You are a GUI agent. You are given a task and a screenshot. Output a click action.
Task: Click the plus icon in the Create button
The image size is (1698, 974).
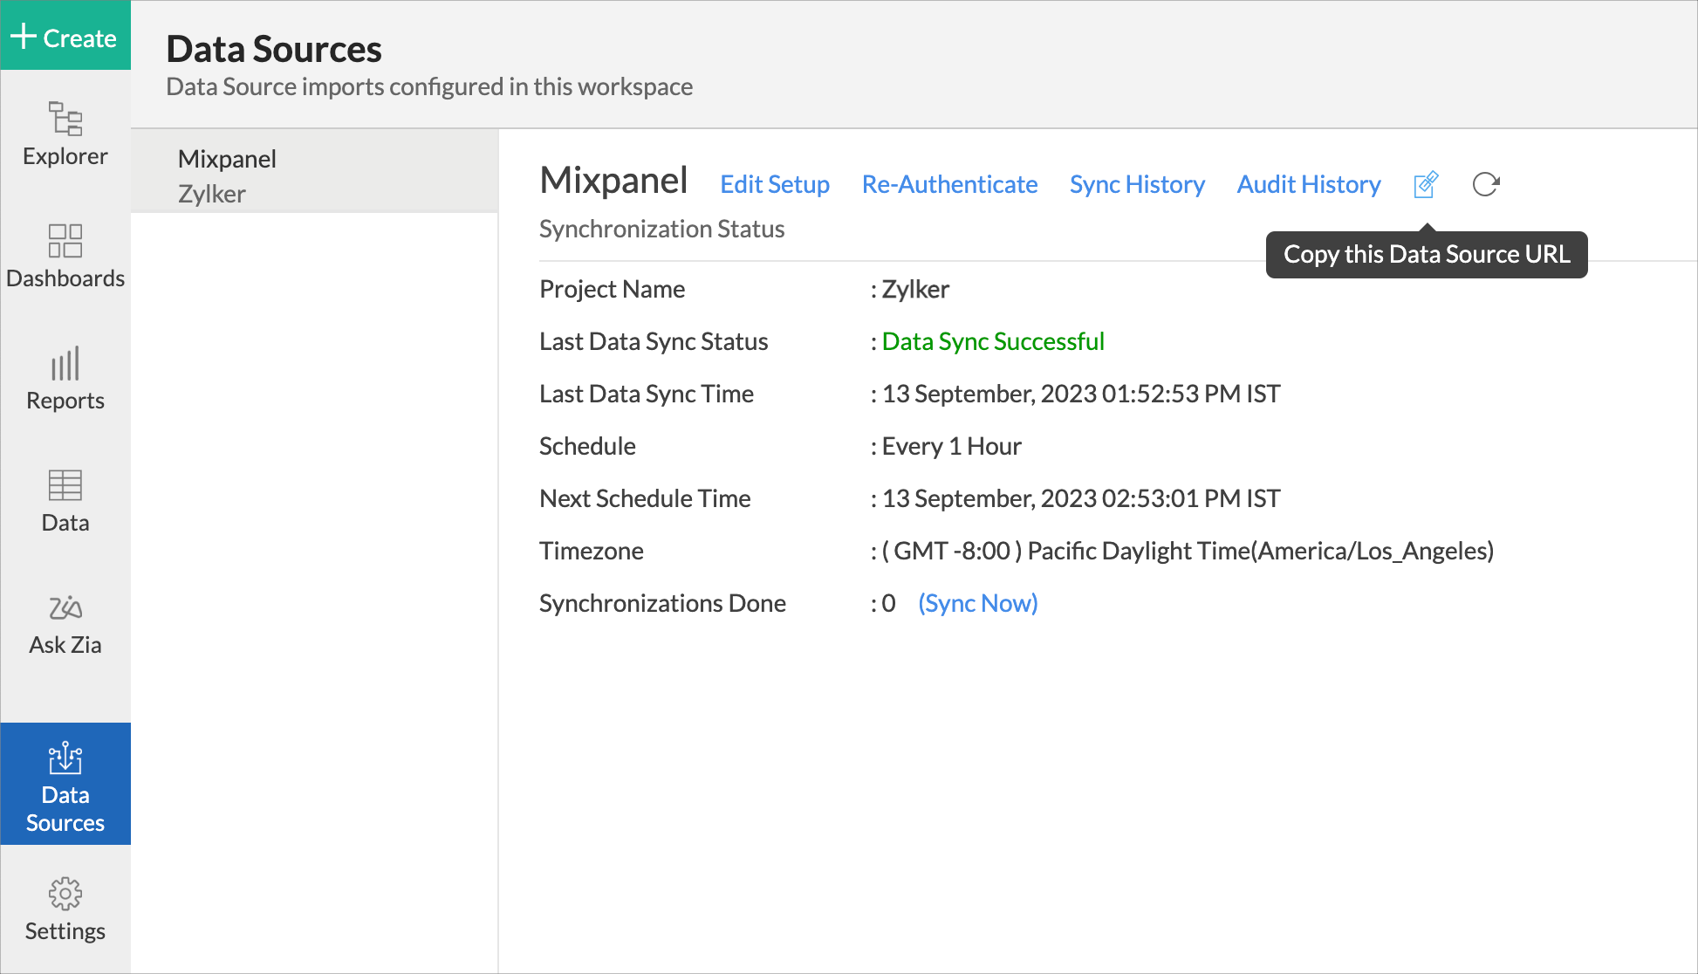tap(23, 37)
